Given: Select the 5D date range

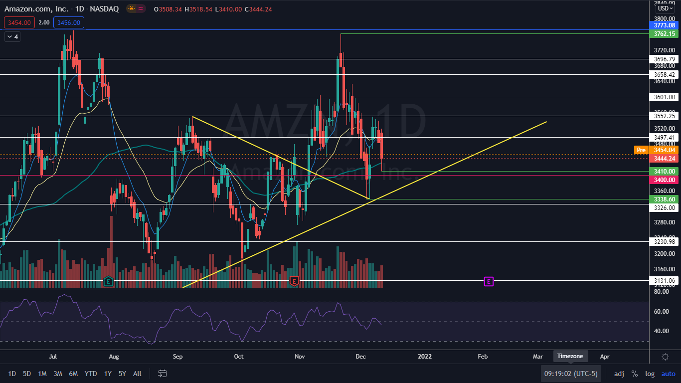Looking at the screenshot, I should 27,374.
